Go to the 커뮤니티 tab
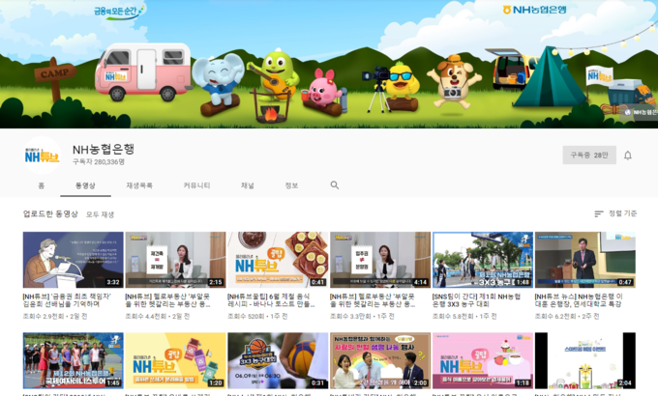Screen dimensions: 658x396 [x=196, y=185]
